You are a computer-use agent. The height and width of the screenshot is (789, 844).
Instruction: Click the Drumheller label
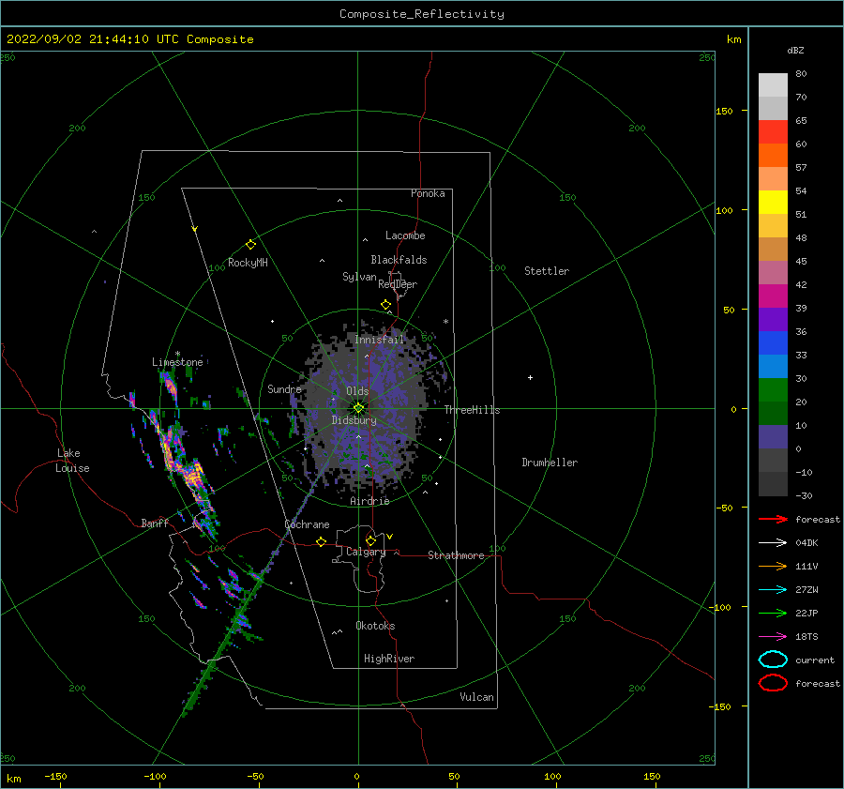click(549, 463)
